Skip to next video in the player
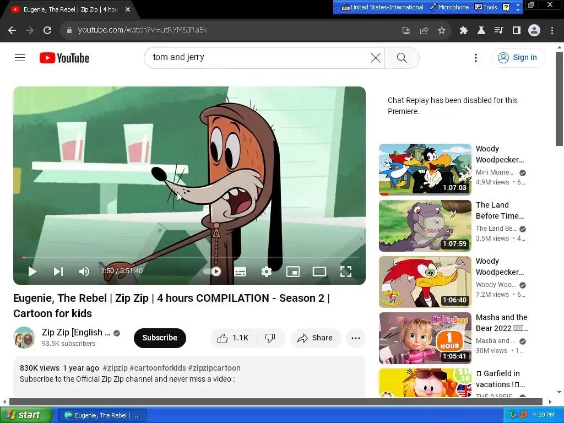The width and height of the screenshot is (564, 423). pos(58,272)
